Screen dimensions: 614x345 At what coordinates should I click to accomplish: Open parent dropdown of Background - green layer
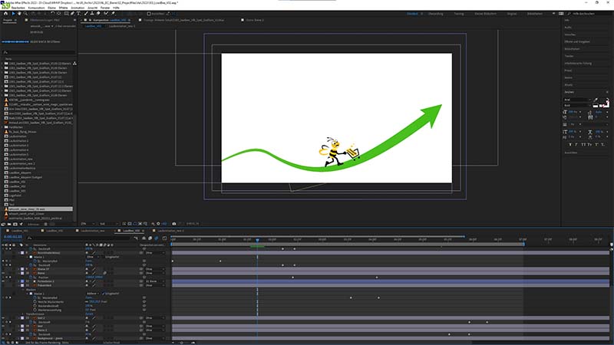point(155,338)
